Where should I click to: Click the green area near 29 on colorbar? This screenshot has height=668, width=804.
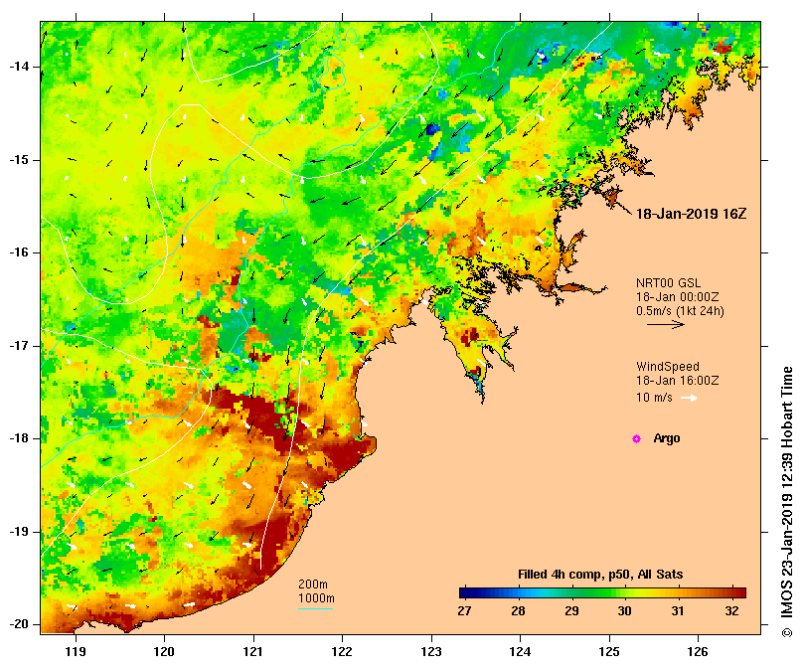click(x=571, y=593)
